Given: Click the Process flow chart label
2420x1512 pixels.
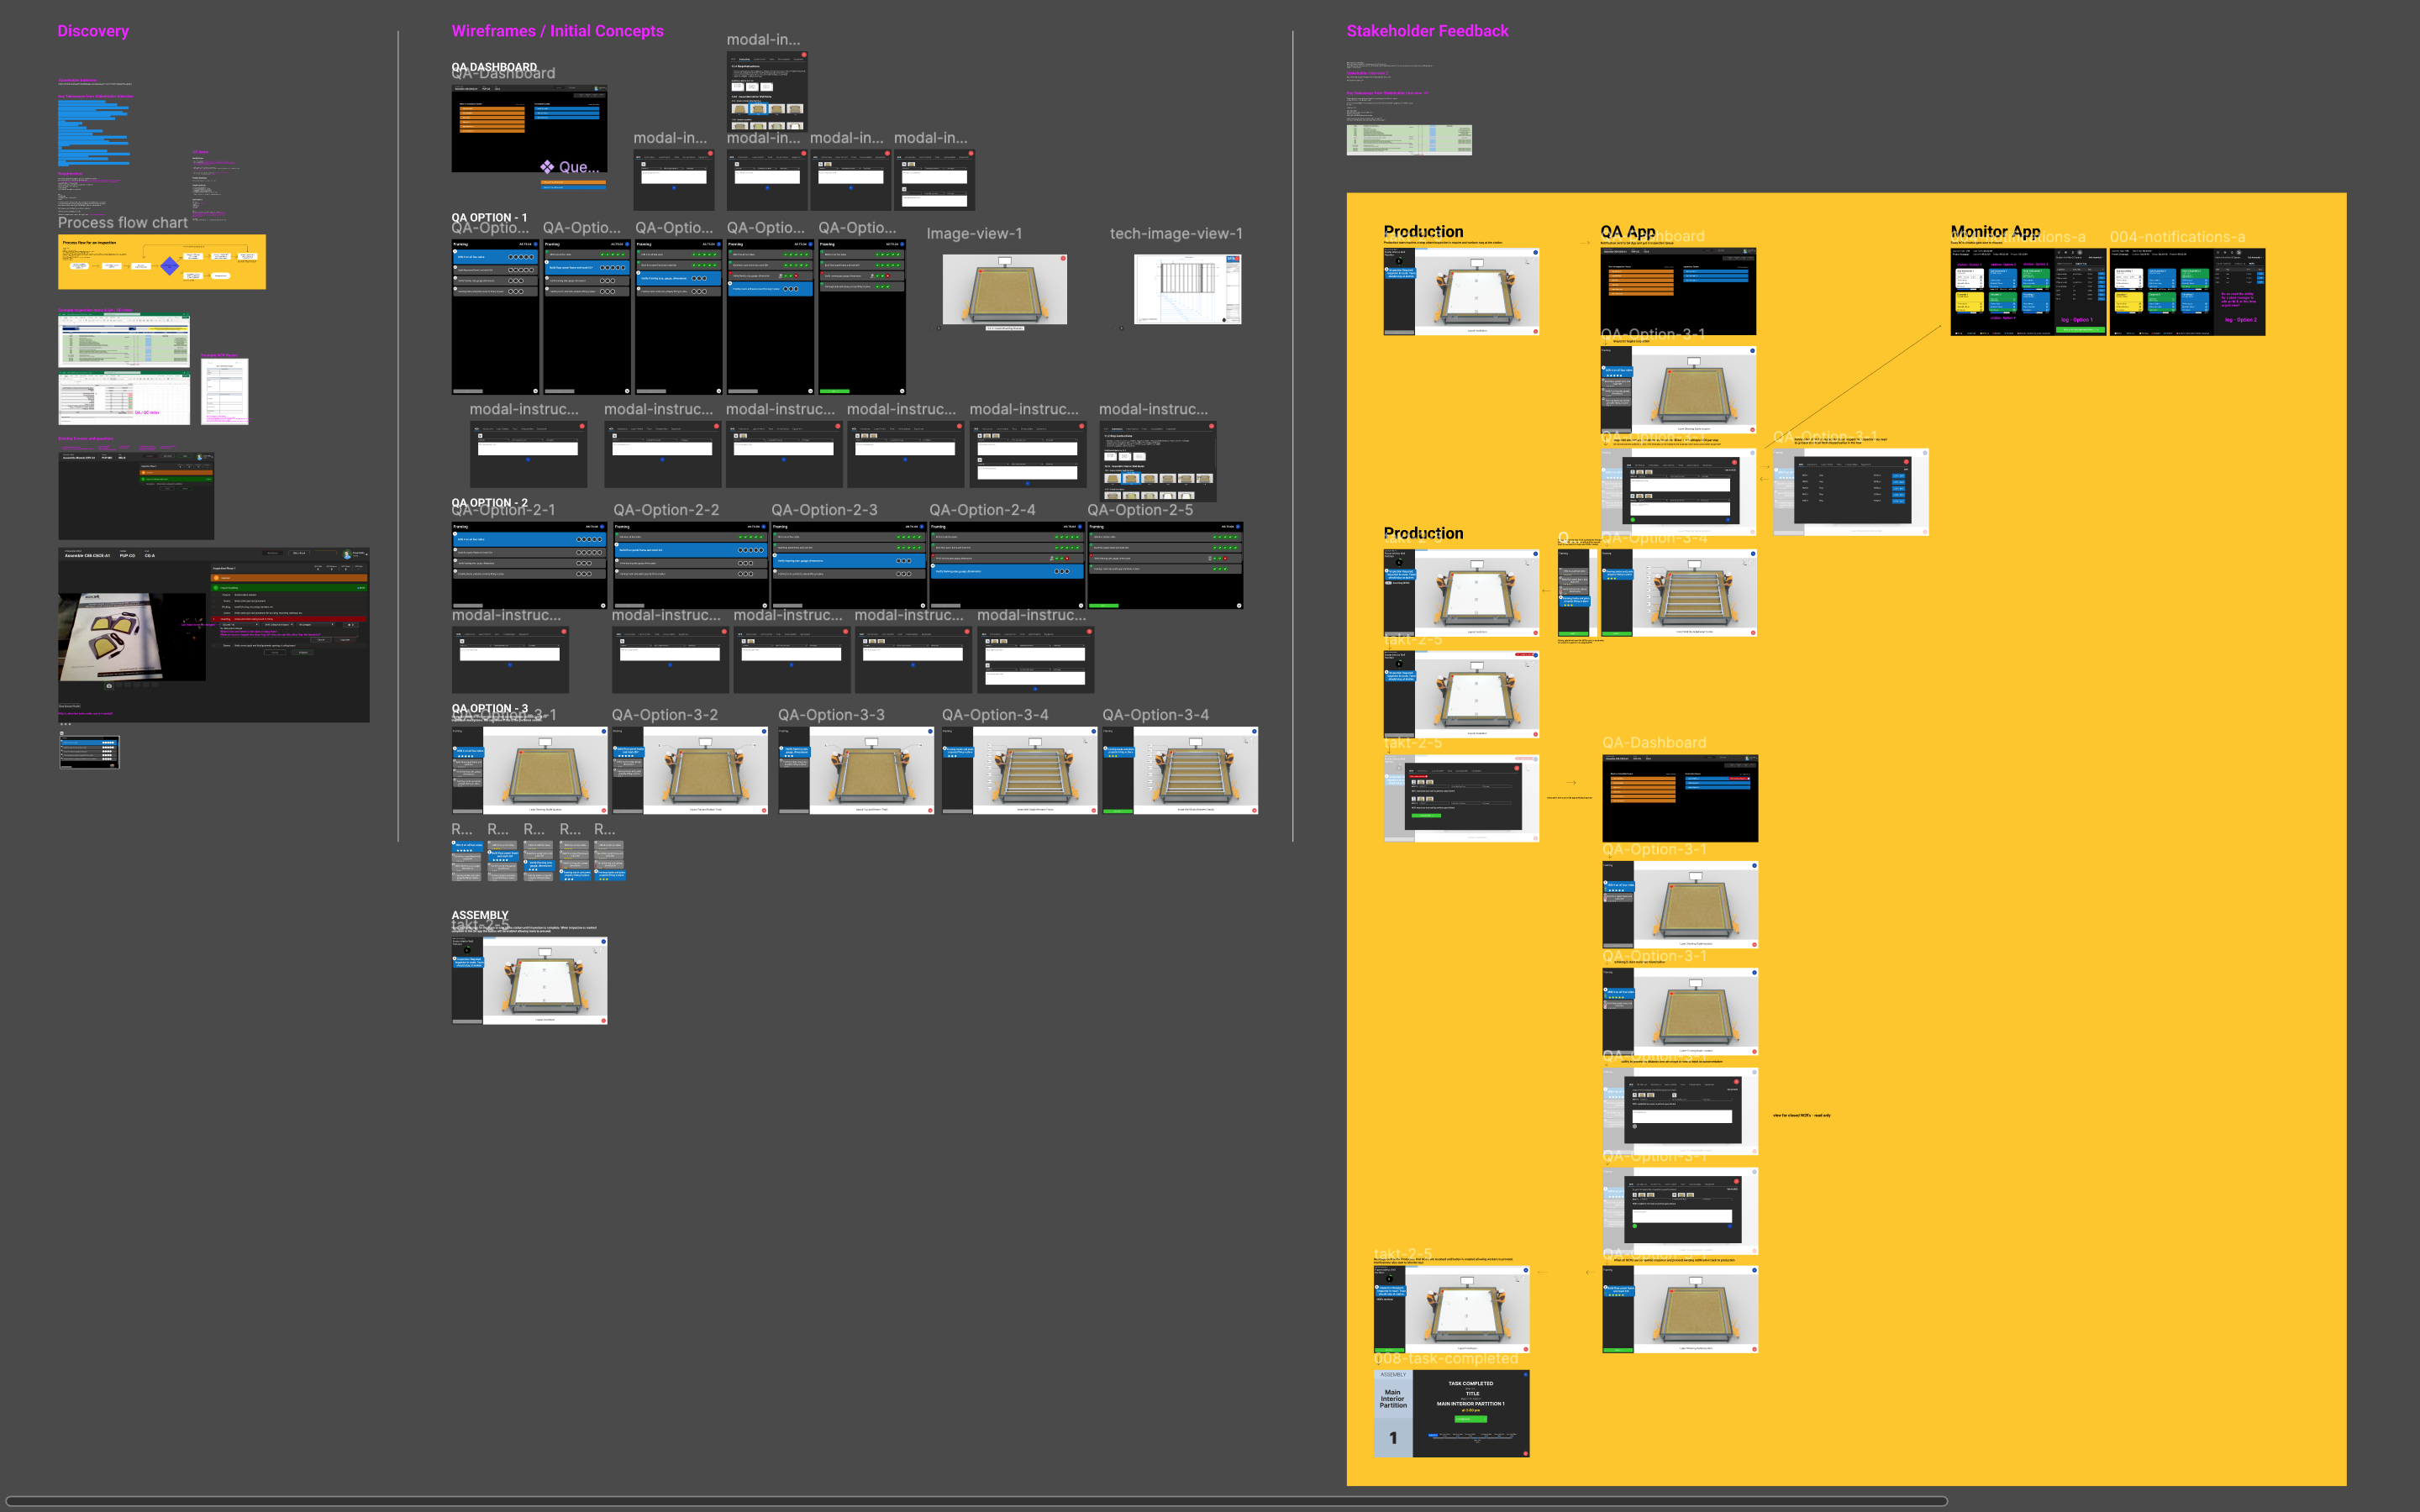Looking at the screenshot, I should pyautogui.click(x=123, y=223).
